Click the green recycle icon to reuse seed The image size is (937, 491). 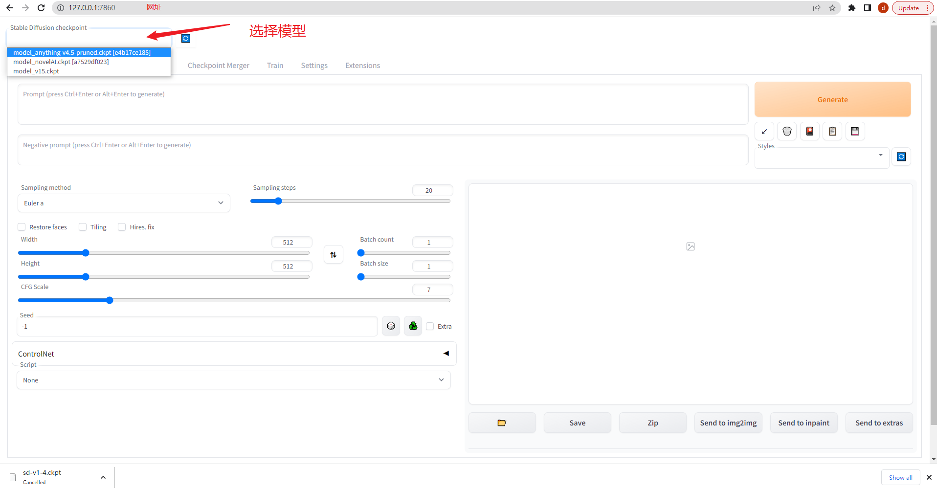tap(413, 326)
